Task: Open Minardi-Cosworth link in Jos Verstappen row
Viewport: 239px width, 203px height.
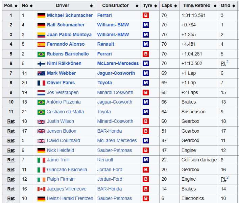Action: tap(115, 92)
